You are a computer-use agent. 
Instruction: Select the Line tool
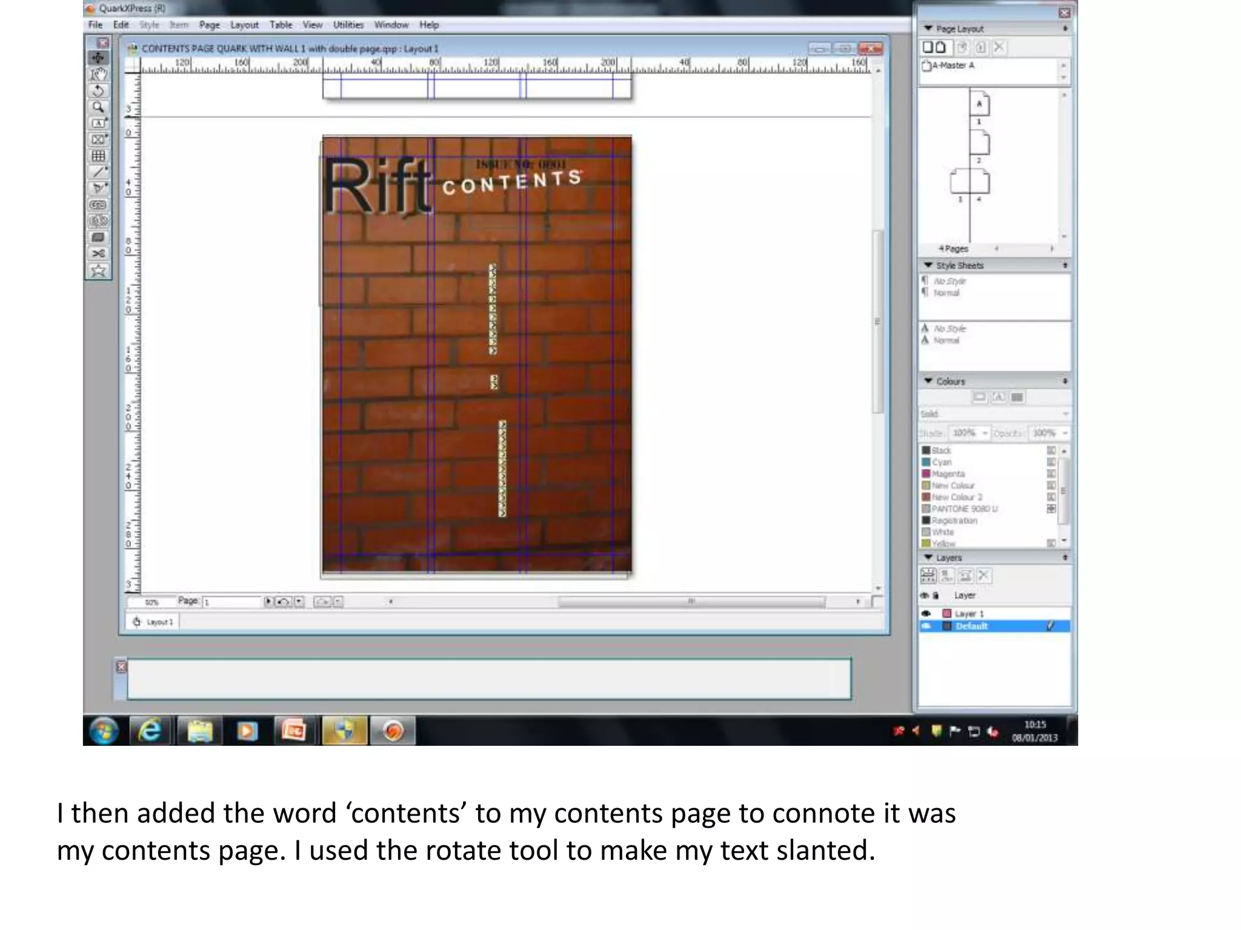[98, 173]
